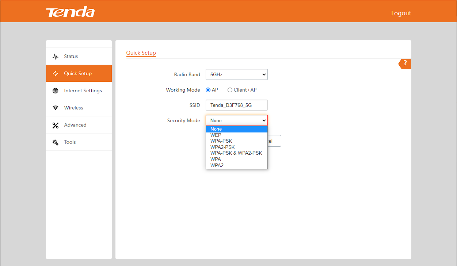Click the Security Mode label
The height and width of the screenshot is (266, 457).
pos(184,120)
